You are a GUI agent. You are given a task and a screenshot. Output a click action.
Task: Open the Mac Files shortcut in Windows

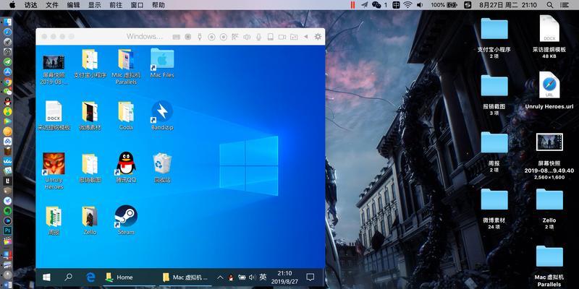(162, 63)
